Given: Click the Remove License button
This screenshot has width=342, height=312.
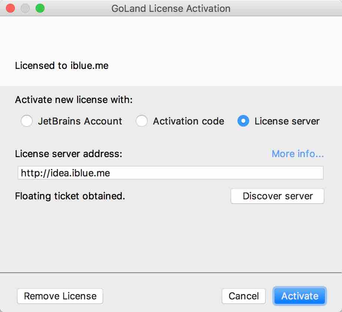Looking at the screenshot, I should pyautogui.click(x=60, y=296).
